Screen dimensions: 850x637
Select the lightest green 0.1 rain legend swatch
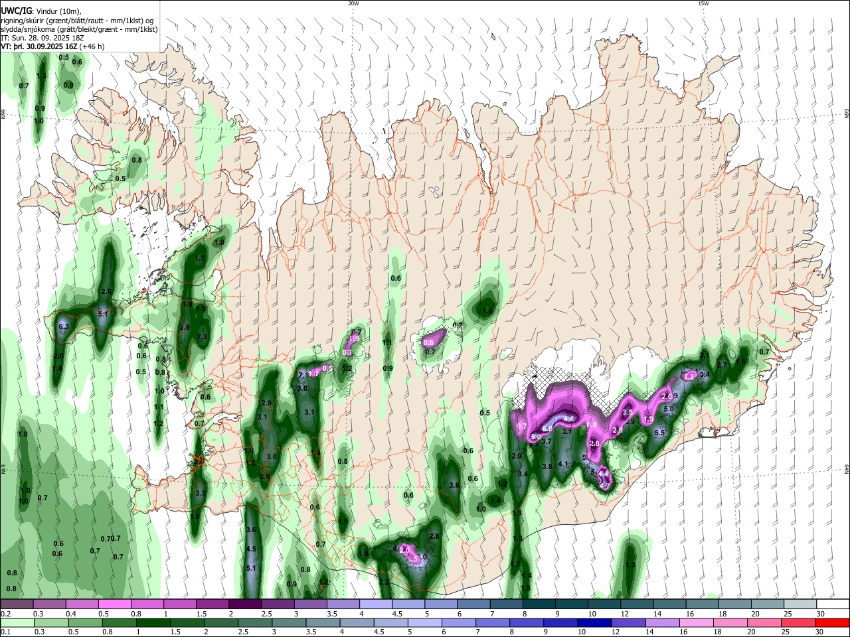click(x=17, y=622)
